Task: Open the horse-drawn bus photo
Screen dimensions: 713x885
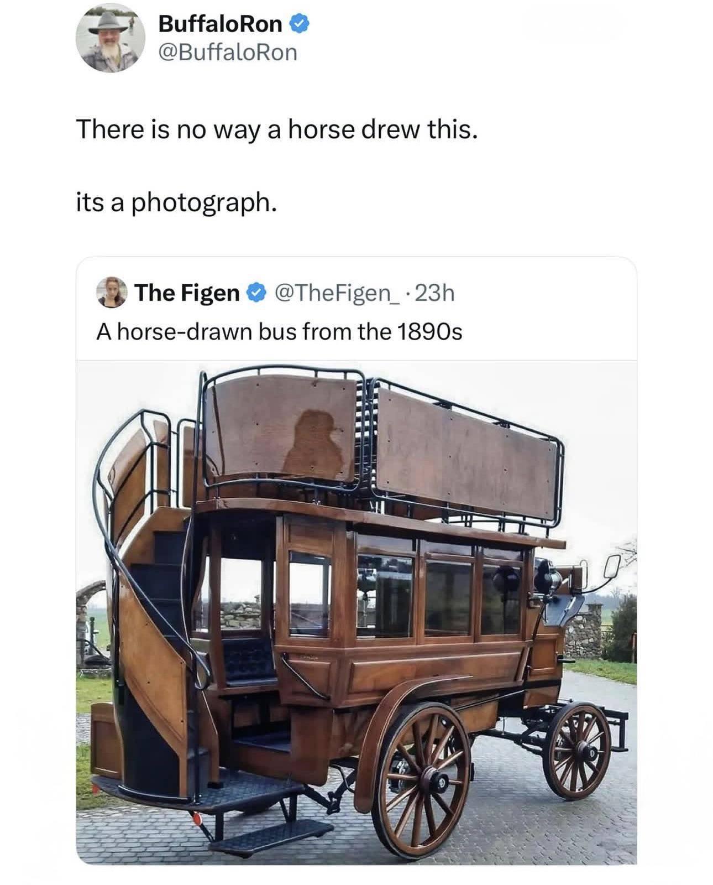Action: pyautogui.click(x=356, y=612)
